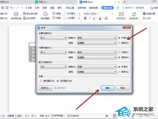Viewport: 158px width, 119px height.
Task: Click the Undo arrow icon
Action: pyautogui.click(x=12, y=8)
